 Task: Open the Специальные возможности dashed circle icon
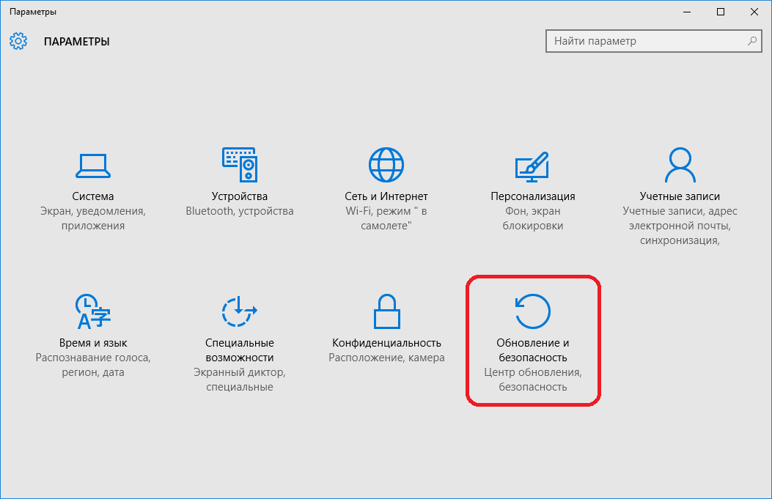pos(239,311)
